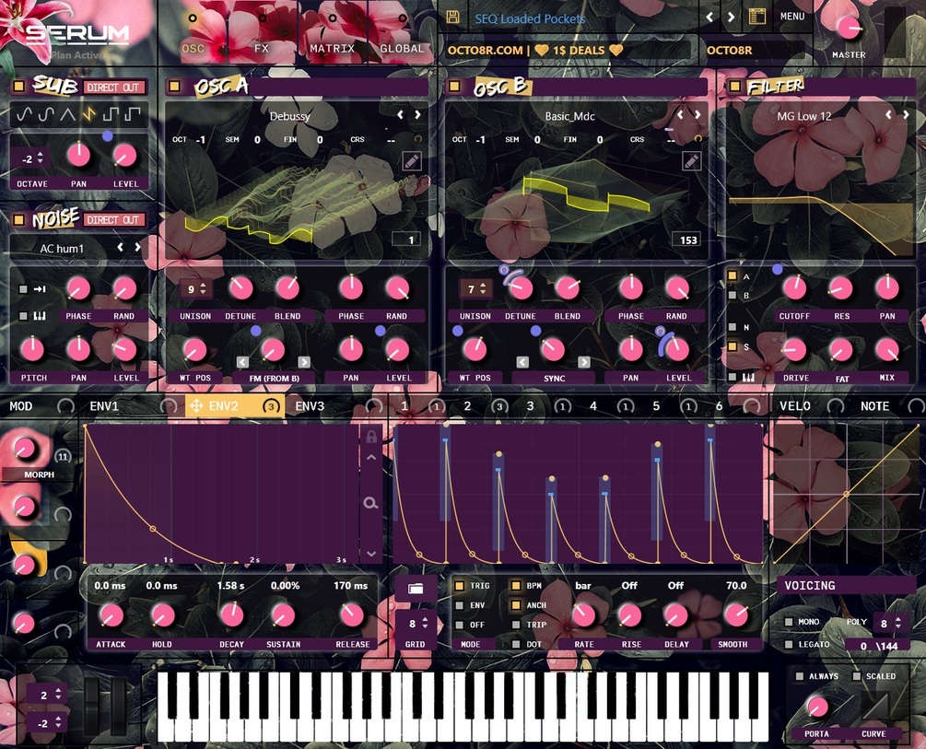Viewport: 926px width, 749px height.
Task: Open the Debussy wavetable dropdown in OSC A
Action: pos(290,116)
